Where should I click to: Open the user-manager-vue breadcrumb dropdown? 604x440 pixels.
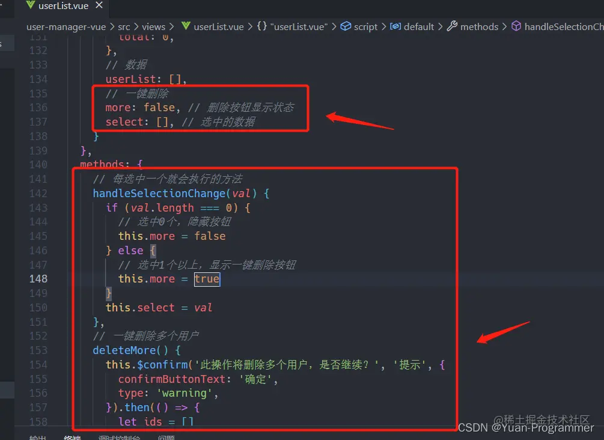click(x=66, y=26)
